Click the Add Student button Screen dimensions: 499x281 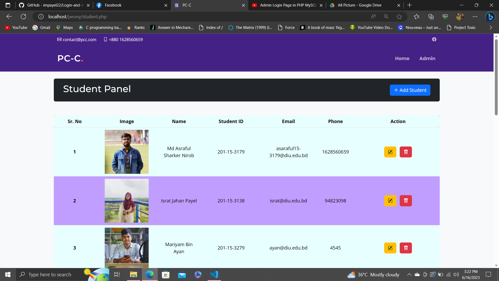(410, 90)
